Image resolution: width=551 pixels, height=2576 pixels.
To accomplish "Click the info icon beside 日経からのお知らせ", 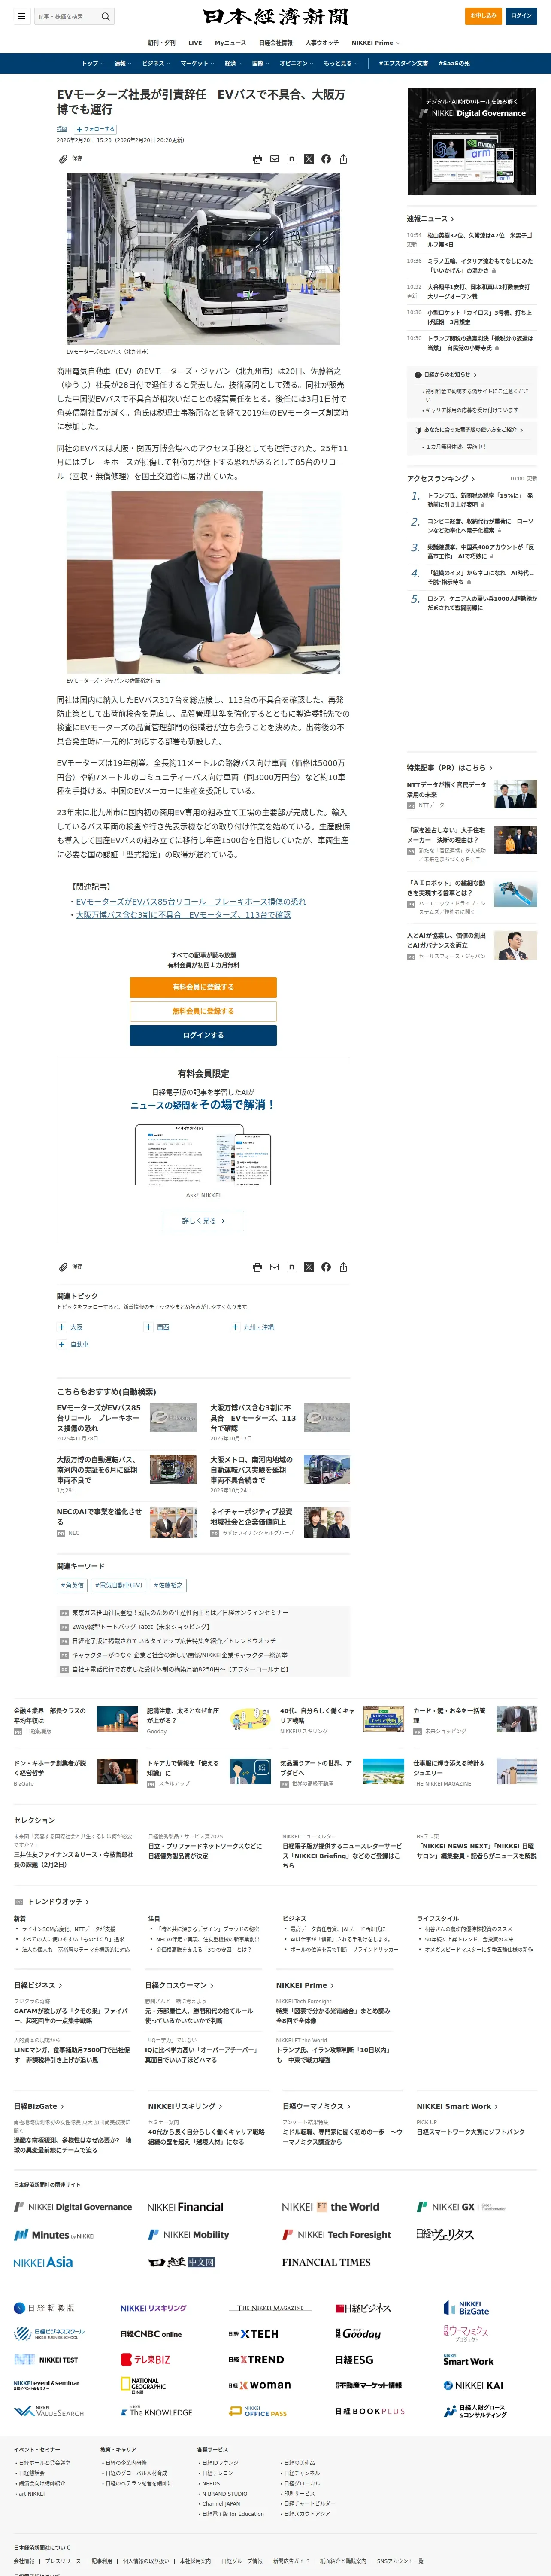I will 418,375.
